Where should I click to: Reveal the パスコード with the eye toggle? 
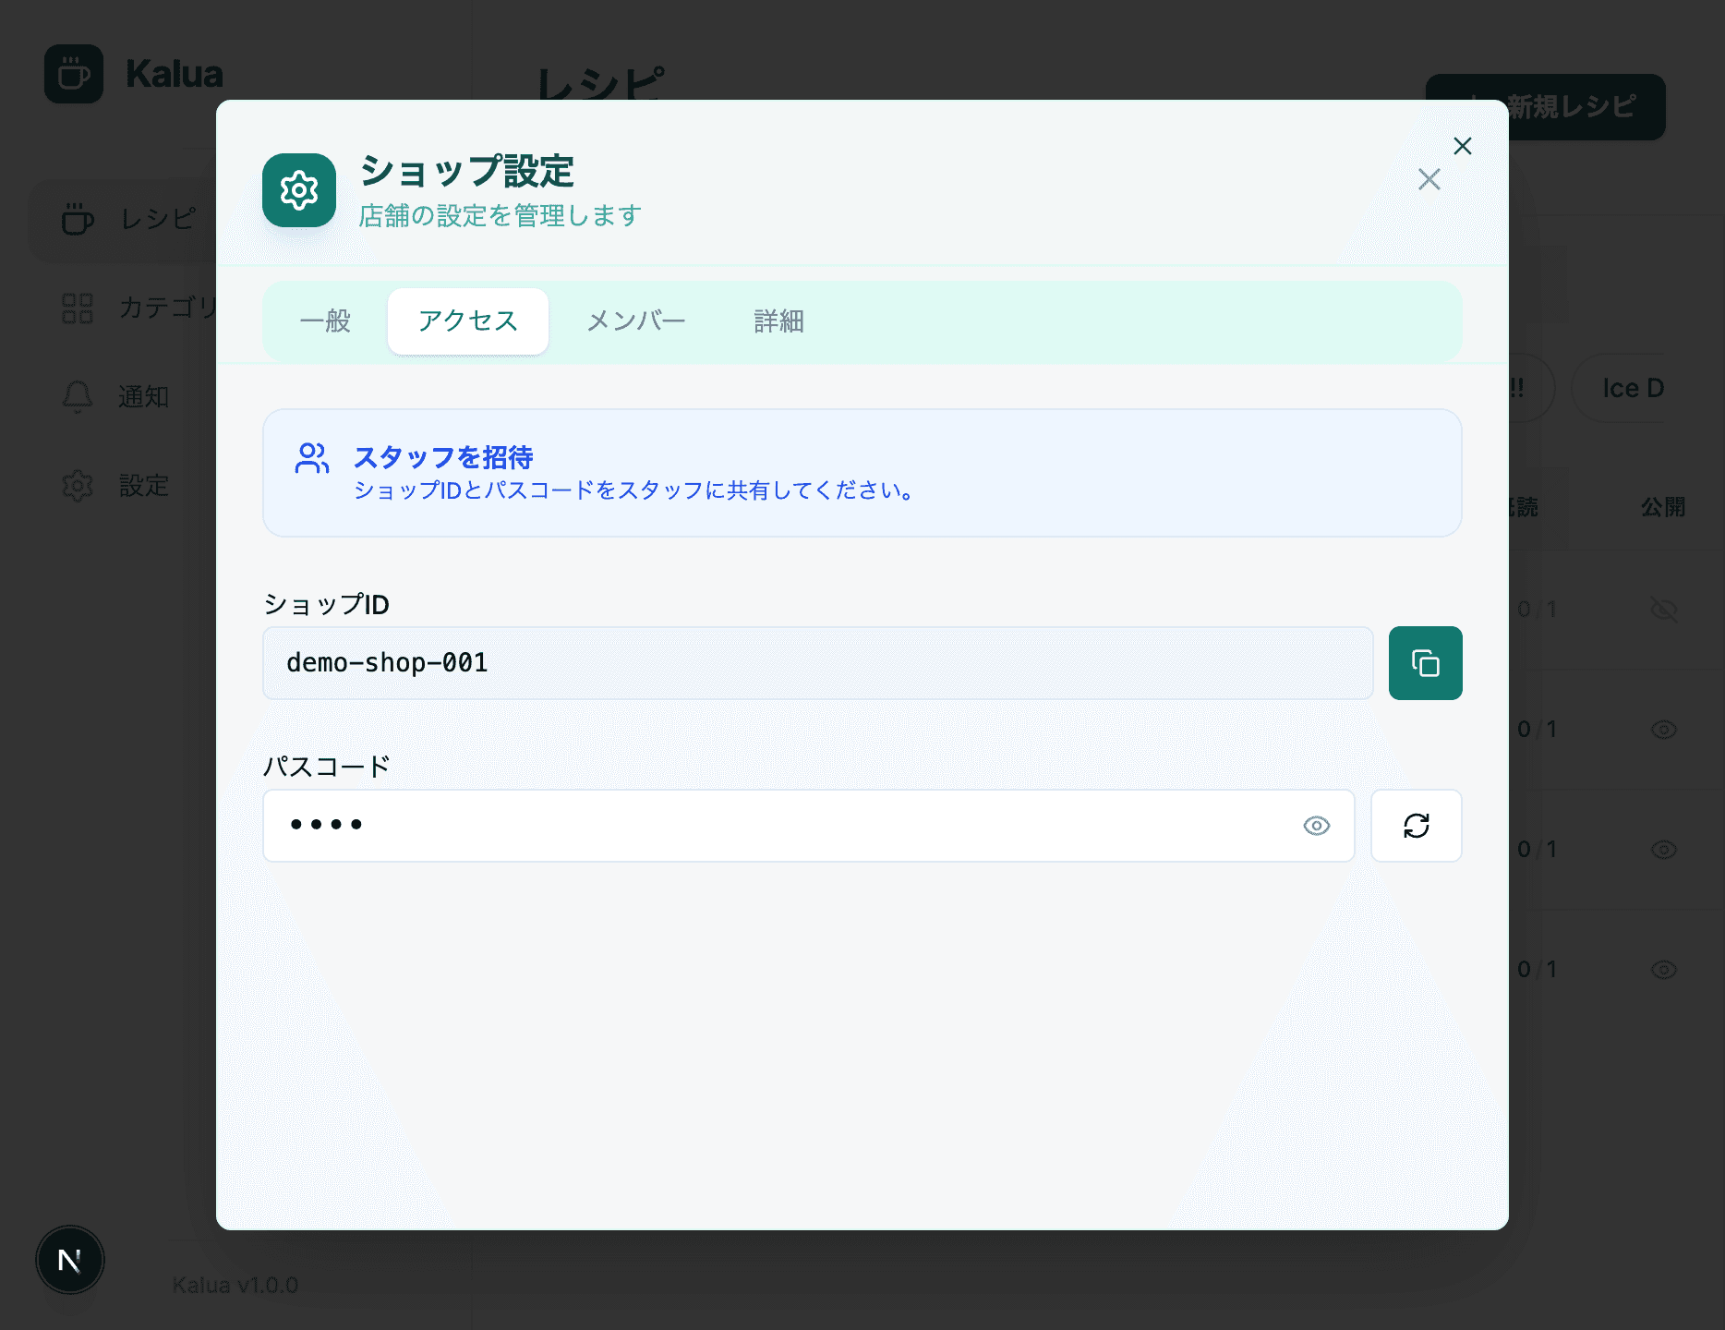tap(1318, 826)
